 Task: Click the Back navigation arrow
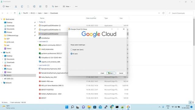tap(3, 13)
